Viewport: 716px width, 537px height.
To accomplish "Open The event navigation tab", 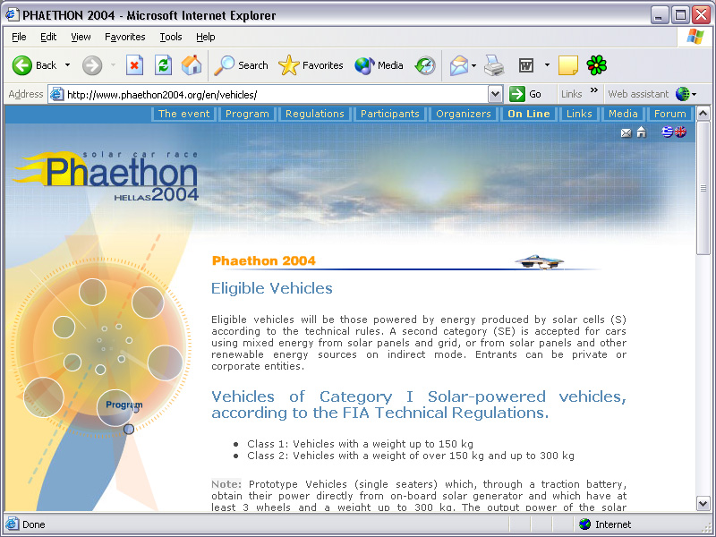I will 183,114.
